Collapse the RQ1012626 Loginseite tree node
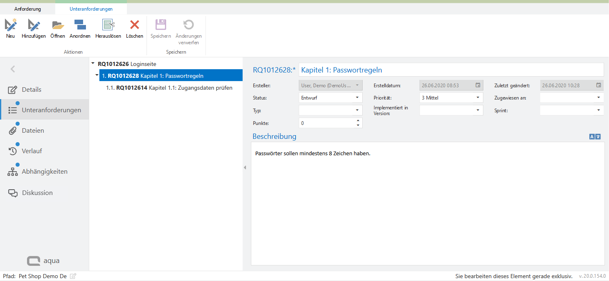Viewport: 609px width, 281px height. coord(93,63)
